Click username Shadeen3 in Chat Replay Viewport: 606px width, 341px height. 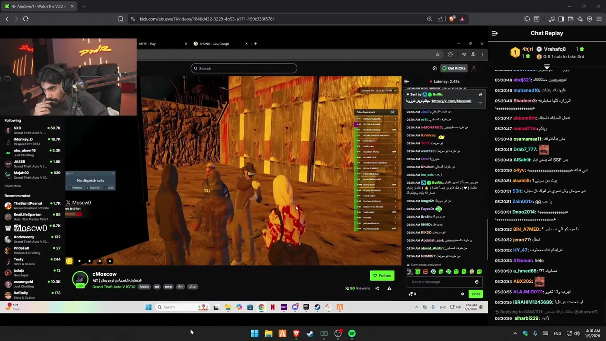point(525,101)
